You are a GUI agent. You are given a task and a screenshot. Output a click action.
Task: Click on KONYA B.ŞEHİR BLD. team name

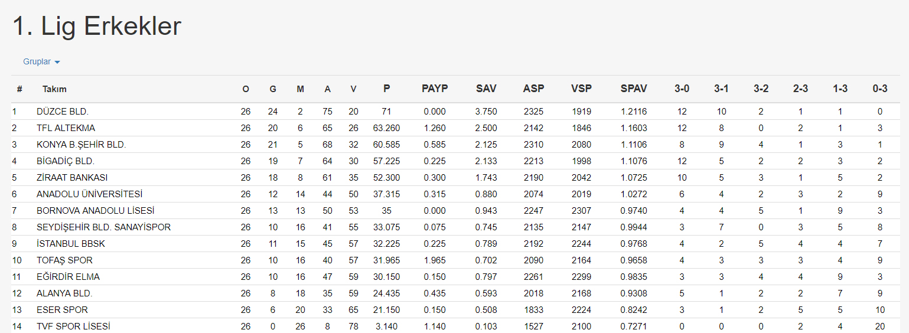(81, 145)
